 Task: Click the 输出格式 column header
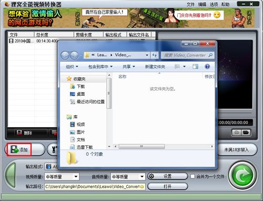pos(115,35)
